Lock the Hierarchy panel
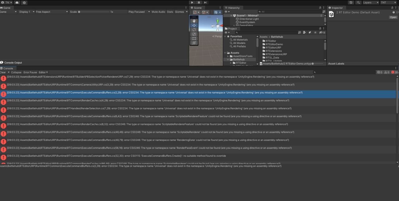Viewport: 399px width, 201px height. (320, 7)
